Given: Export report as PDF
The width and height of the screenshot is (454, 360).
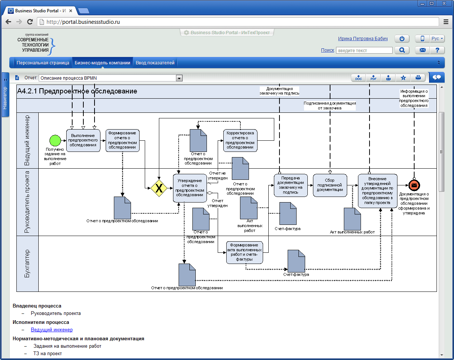Looking at the screenshot, I should [373, 78].
